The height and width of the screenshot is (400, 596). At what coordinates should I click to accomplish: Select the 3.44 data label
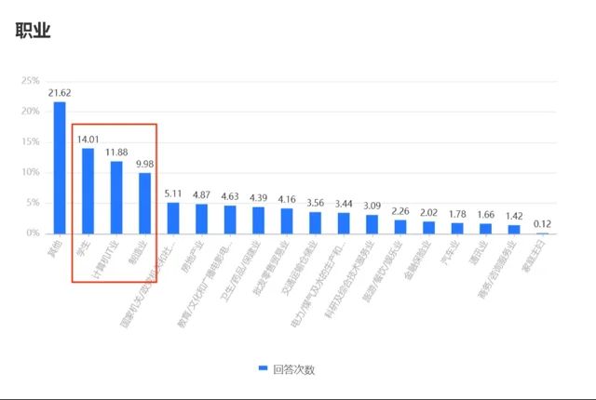(344, 204)
